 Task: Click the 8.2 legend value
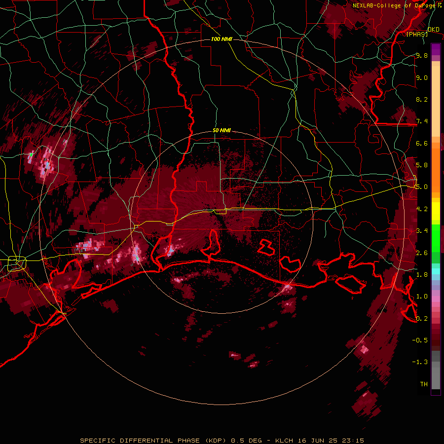point(422,99)
